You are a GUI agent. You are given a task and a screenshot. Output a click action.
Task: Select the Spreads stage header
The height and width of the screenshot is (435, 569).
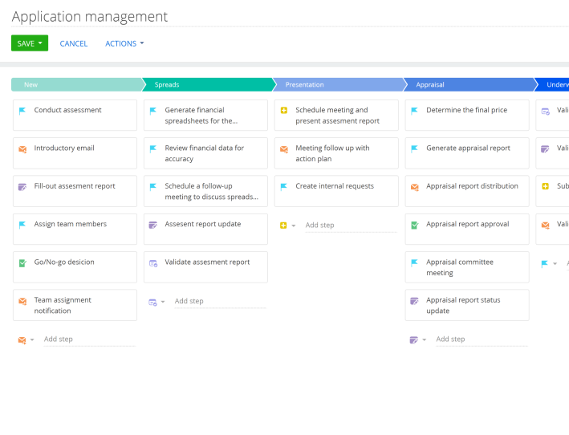click(207, 84)
